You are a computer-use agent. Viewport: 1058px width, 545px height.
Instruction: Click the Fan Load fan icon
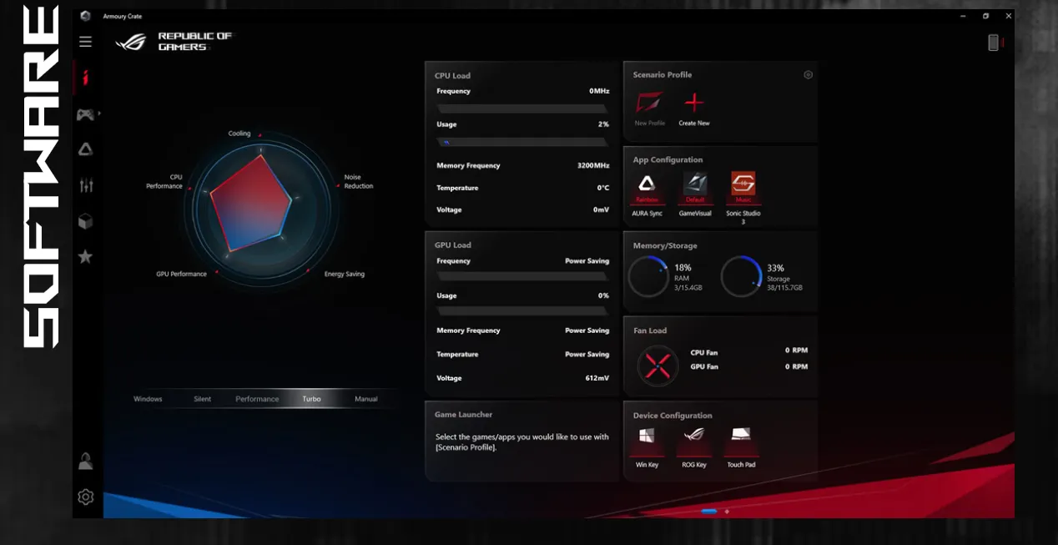coord(657,366)
